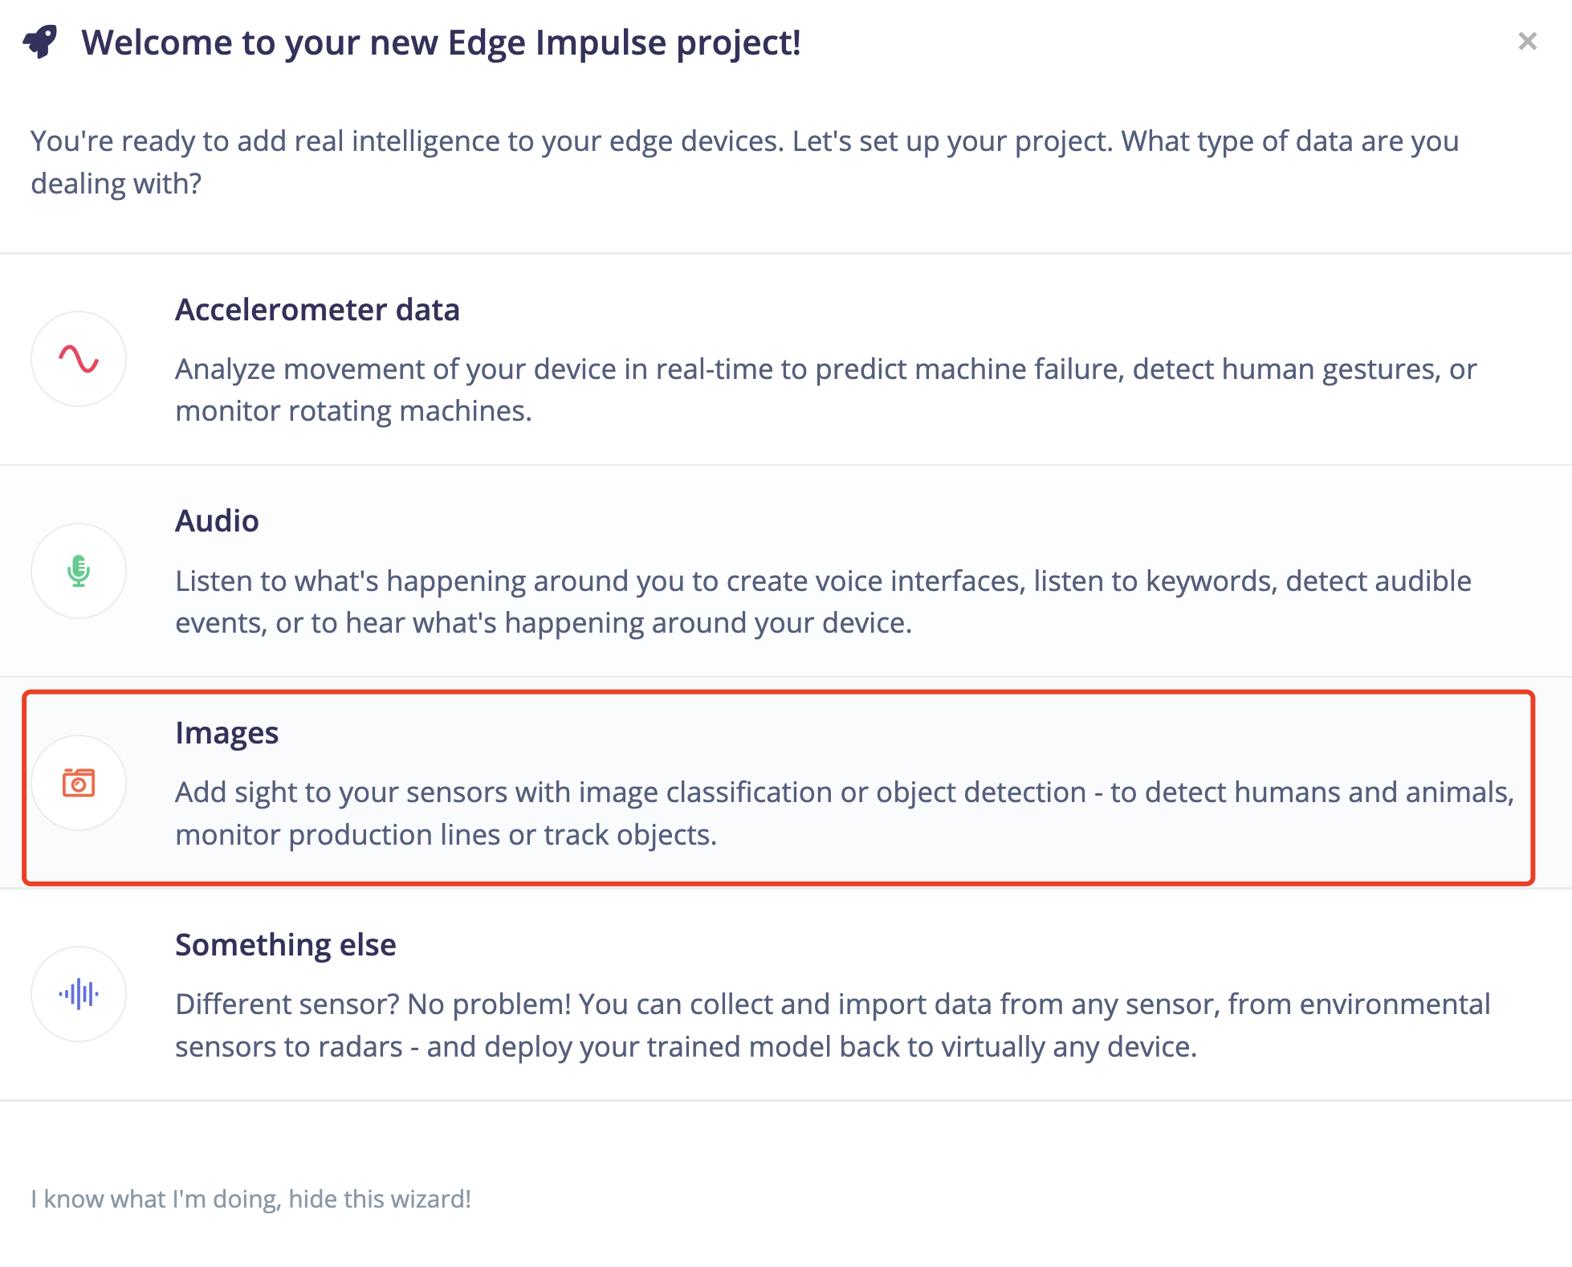Click the Something else description about radars
This screenshot has width=1572, height=1267.
[833, 1025]
